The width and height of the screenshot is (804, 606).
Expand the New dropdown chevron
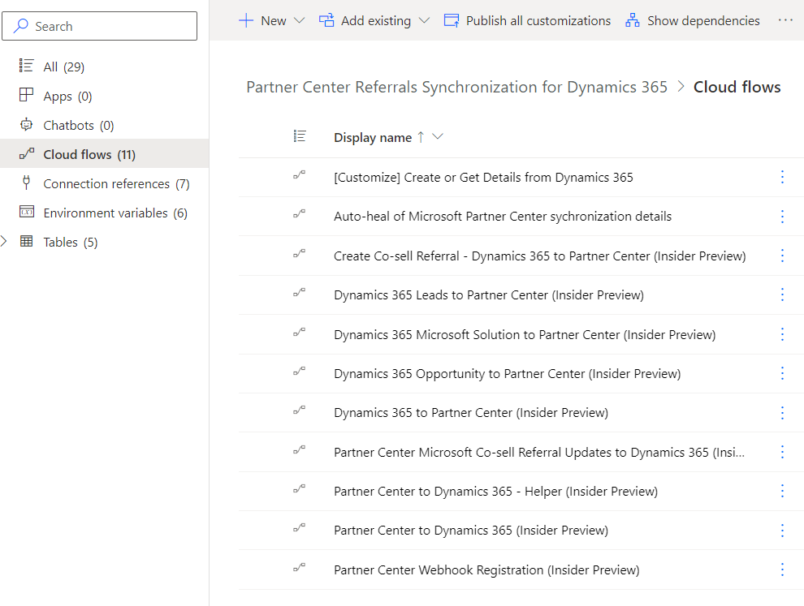tap(299, 21)
